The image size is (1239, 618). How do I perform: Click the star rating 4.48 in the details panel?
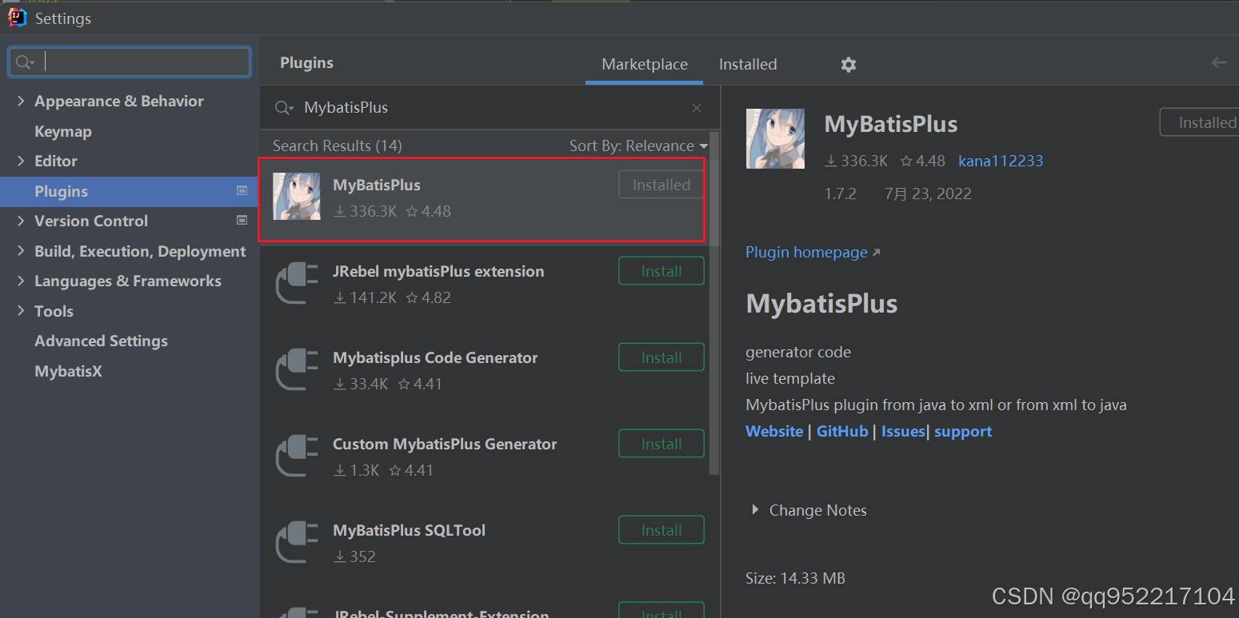coord(922,161)
